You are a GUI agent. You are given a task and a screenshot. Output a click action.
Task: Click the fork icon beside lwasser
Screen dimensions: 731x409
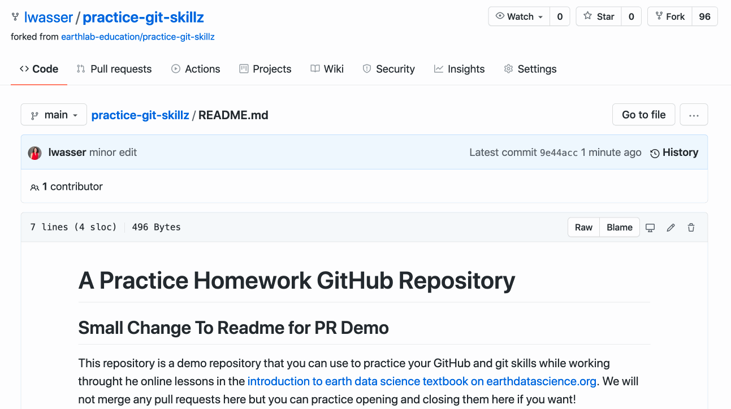point(15,17)
